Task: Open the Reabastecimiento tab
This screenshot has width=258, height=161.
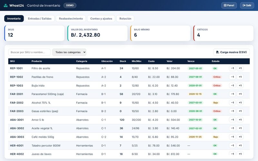Action: pos(71,19)
